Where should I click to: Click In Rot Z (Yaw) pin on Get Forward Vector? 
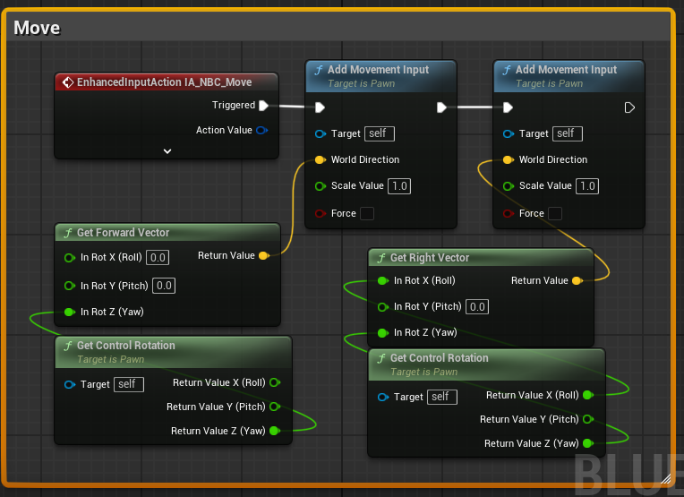coord(69,312)
